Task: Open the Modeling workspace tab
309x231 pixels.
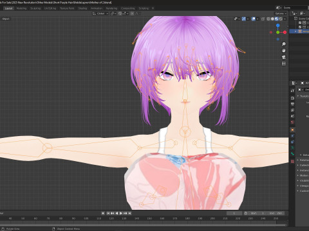Action: [21, 8]
